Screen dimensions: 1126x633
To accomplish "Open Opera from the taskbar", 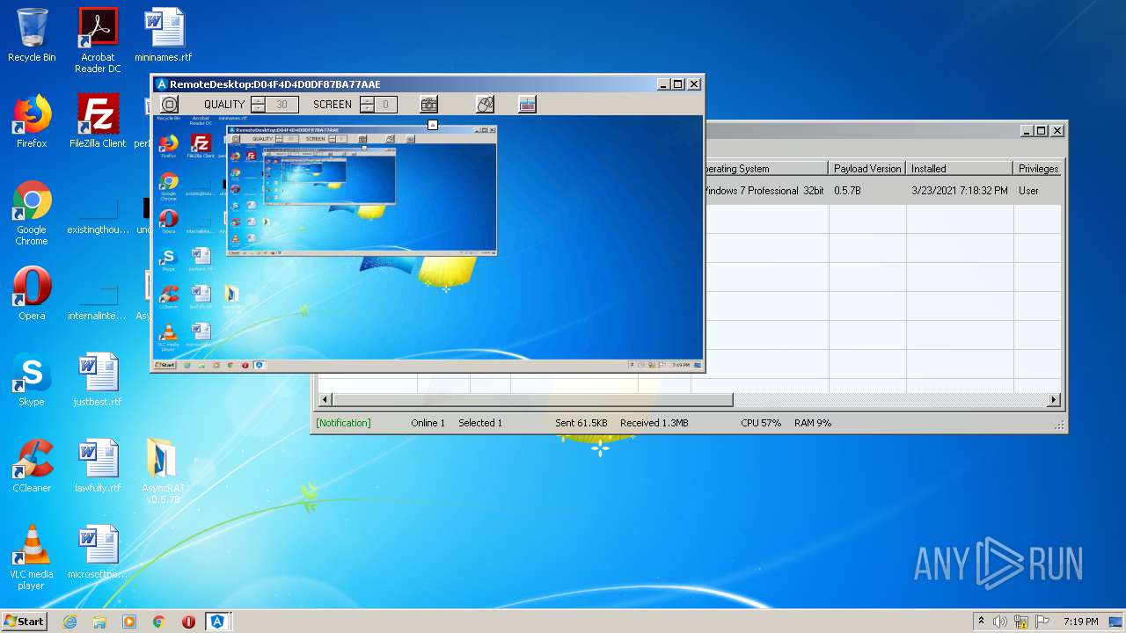I will coord(188,622).
